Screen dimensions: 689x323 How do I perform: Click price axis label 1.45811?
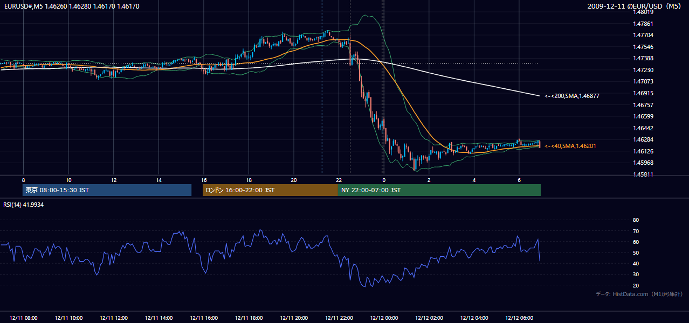[644, 174]
